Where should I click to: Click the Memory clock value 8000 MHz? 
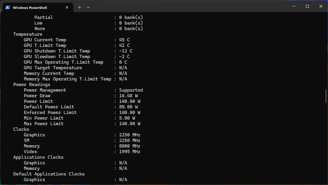tap(130, 146)
